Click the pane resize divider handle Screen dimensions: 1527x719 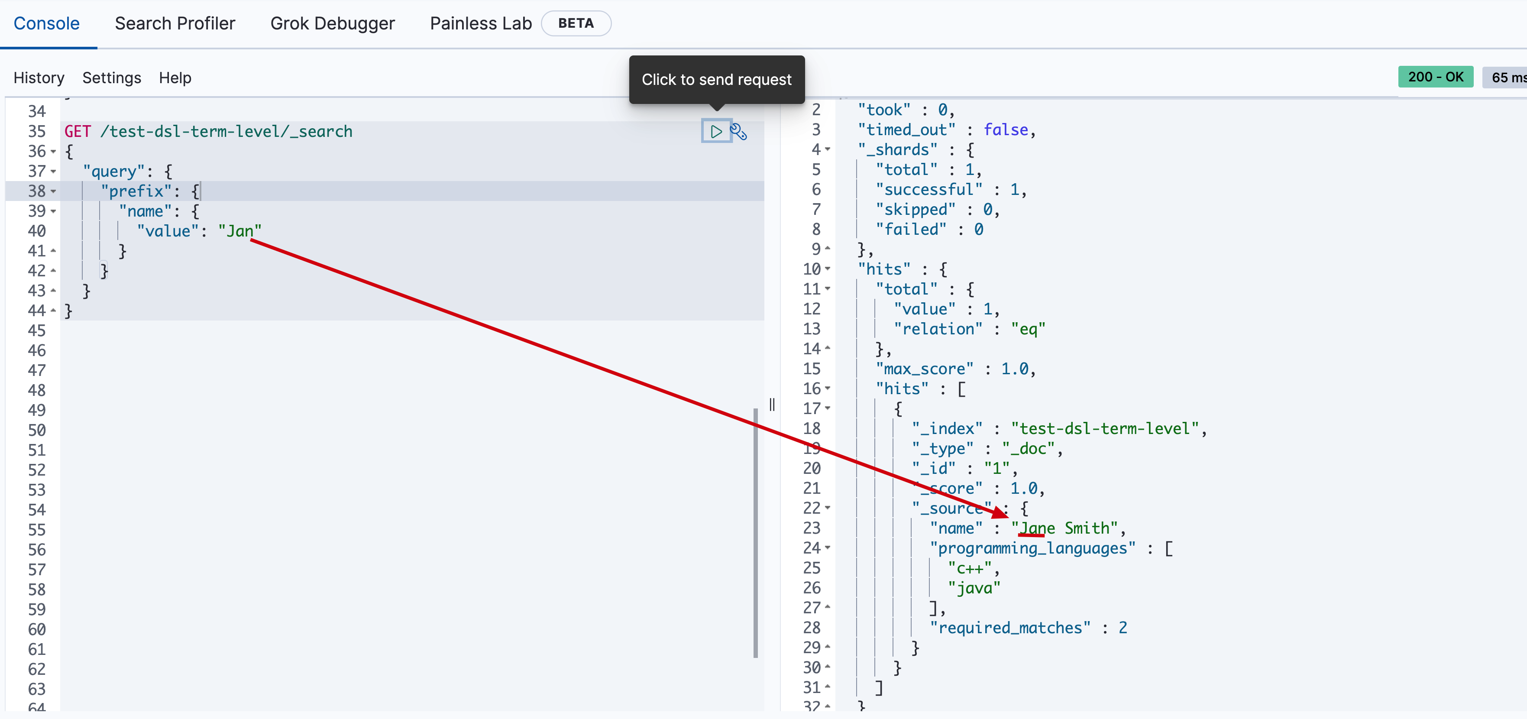click(772, 405)
